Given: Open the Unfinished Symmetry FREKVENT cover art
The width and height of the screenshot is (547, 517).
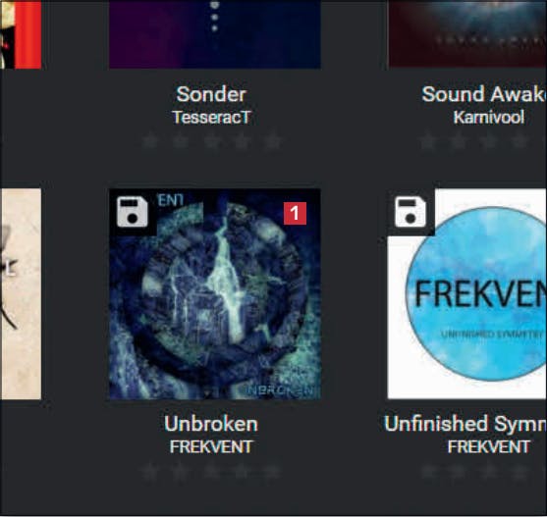Looking at the screenshot, I should pos(467,294).
